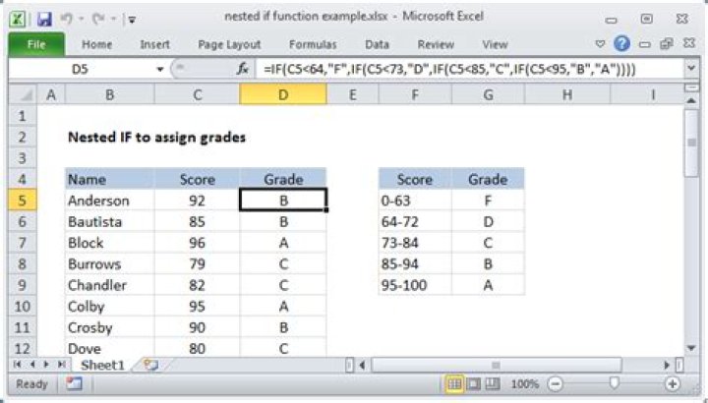Image resolution: width=708 pixels, height=403 pixels.
Task: Insert a new worksheet tab icon
Action: [x=151, y=365]
